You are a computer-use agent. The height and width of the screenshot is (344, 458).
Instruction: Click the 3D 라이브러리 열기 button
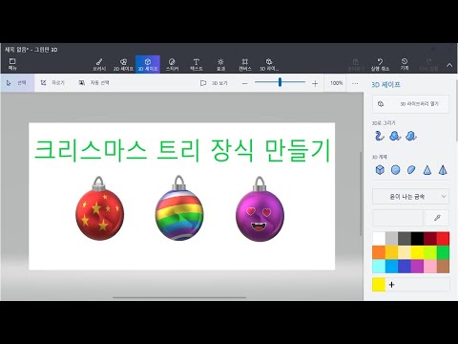[x=411, y=104]
